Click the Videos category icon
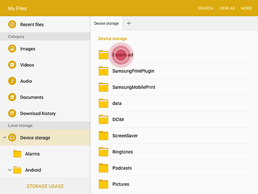 tap(12, 65)
